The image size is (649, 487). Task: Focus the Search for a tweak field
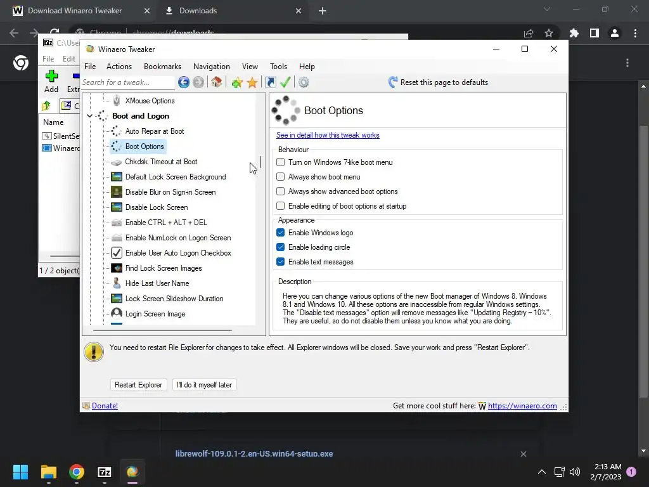tap(128, 82)
